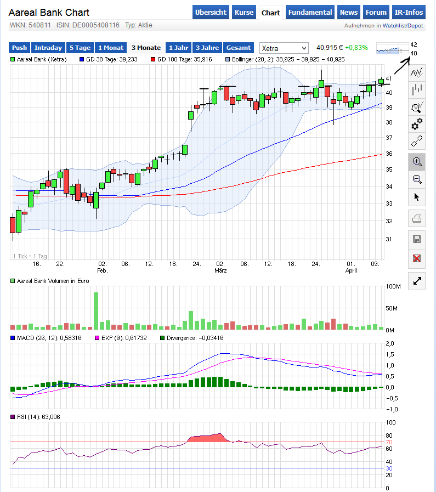Click the GD 100 Tage: 35,916 label
436x492 pixels.
[185, 59]
